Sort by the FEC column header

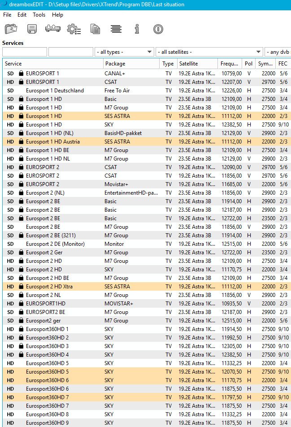[283, 63]
